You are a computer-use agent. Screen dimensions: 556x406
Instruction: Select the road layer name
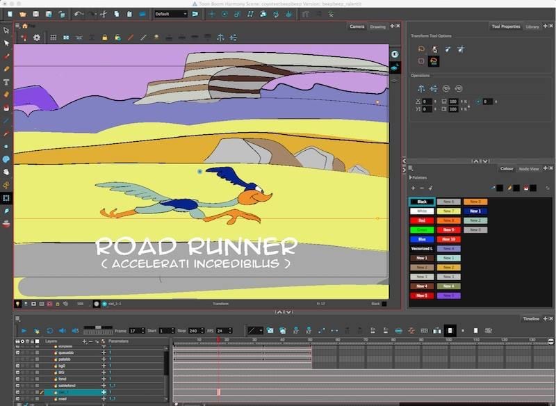[63, 399]
